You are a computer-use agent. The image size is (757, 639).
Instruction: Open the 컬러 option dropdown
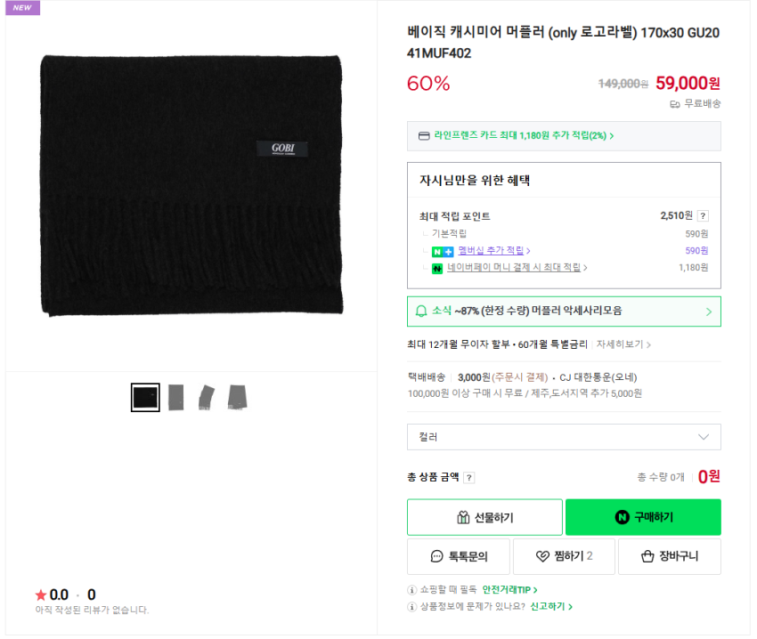click(x=564, y=437)
